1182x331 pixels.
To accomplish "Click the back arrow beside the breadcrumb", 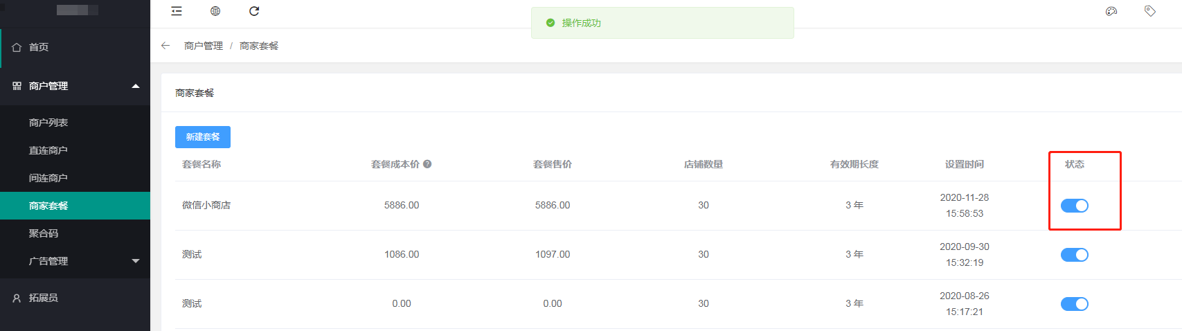I will tap(165, 46).
